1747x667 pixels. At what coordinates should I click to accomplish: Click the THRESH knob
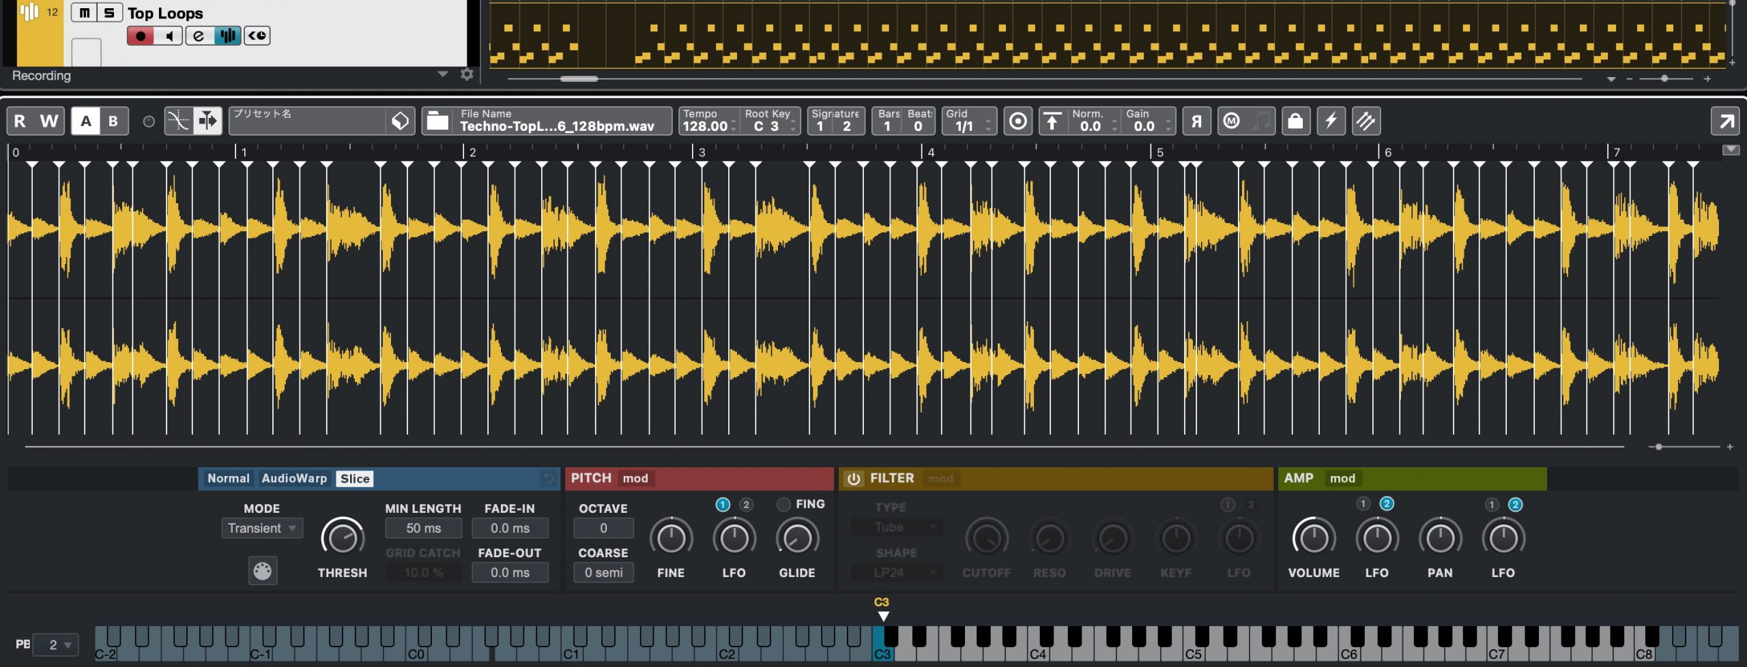point(343,538)
